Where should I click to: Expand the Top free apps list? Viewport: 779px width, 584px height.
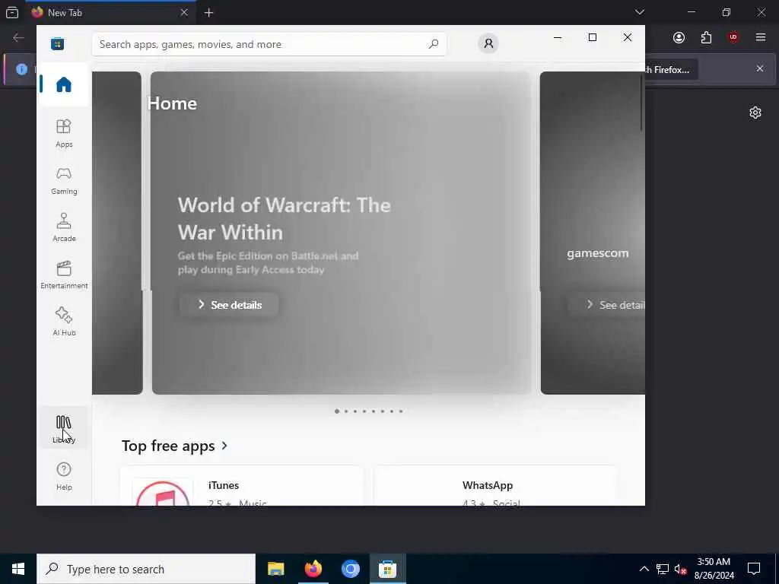[x=174, y=446]
